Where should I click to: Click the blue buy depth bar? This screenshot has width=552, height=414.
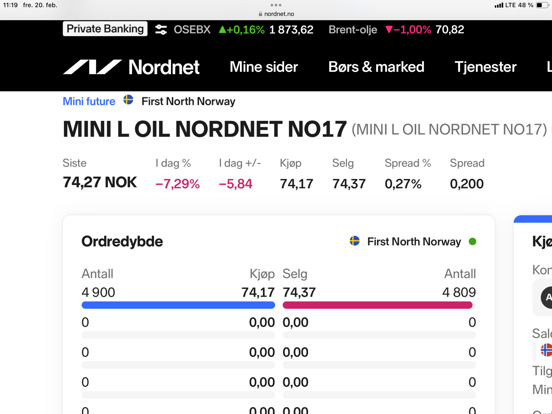click(178, 305)
